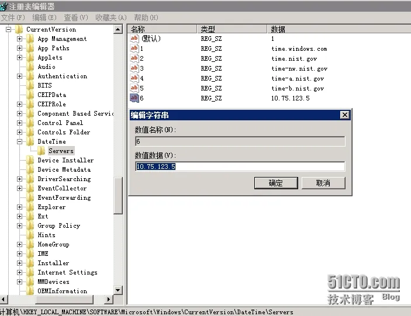This screenshot has width=411, height=316.
Task: Click the string value icon for entry 2
Action: (134, 58)
